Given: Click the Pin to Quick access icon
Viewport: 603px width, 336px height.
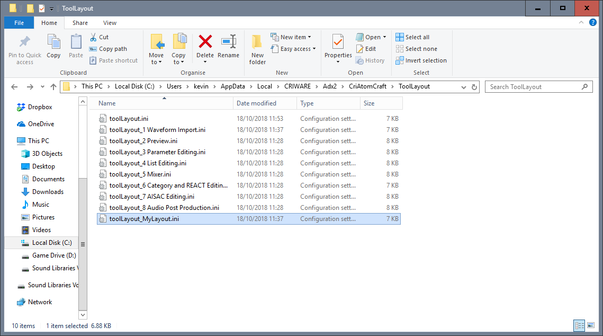Looking at the screenshot, I should tap(25, 41).
